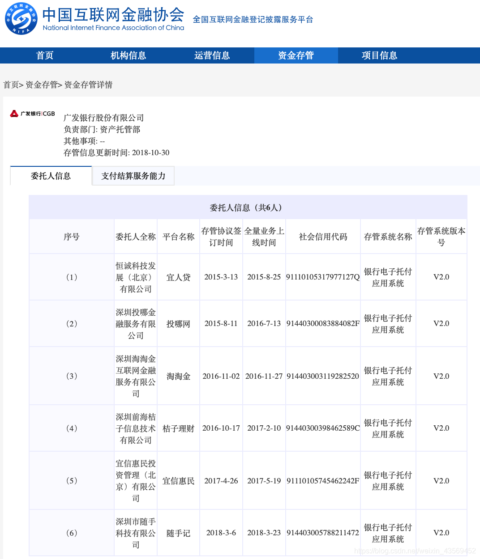Viewport: 480px width, 559px height.
Task: Select the 桔子理财 platform cell
Action: pyautogui.click(x=179, y=428)
